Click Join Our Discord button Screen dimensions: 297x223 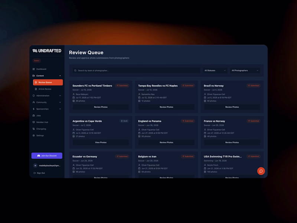(x=47, y=156)
